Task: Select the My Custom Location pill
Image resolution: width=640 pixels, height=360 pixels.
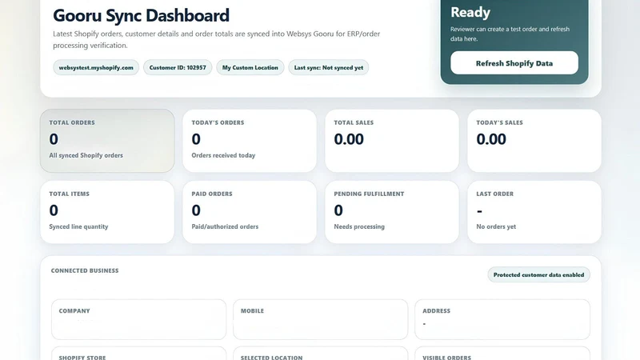Action: pos(250,67)
